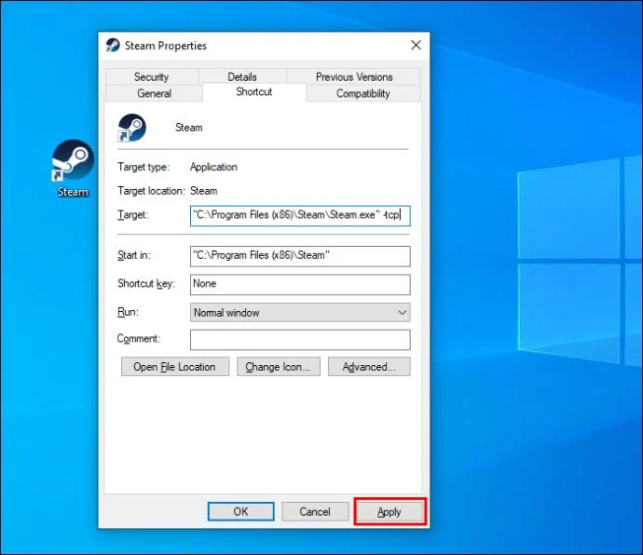Click the Change Icon button
This screenshot has width=643, height=555.
point(279,367)
